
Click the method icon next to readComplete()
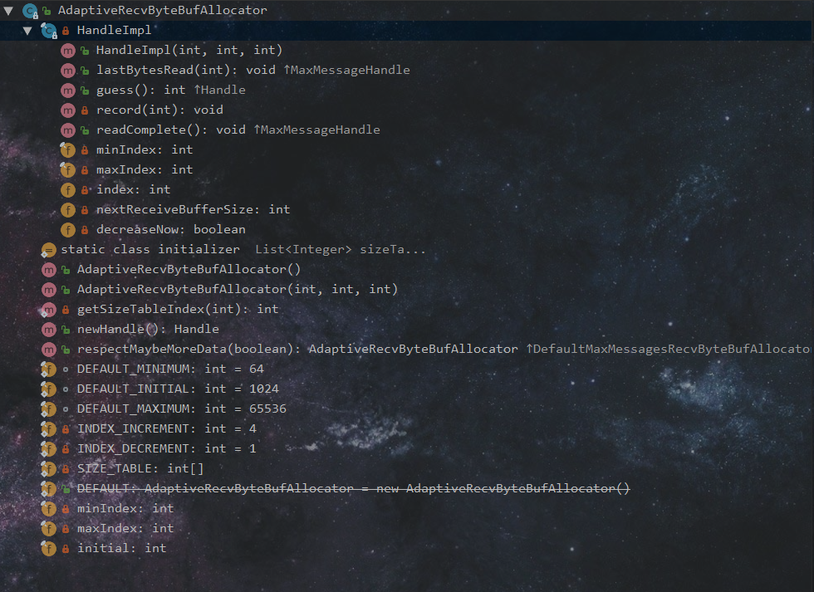(x=68, y=130)
